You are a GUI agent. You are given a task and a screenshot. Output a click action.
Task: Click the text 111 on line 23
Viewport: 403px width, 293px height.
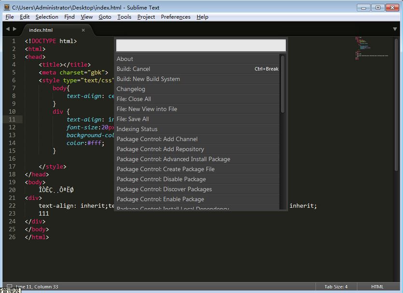pos(44,213)
